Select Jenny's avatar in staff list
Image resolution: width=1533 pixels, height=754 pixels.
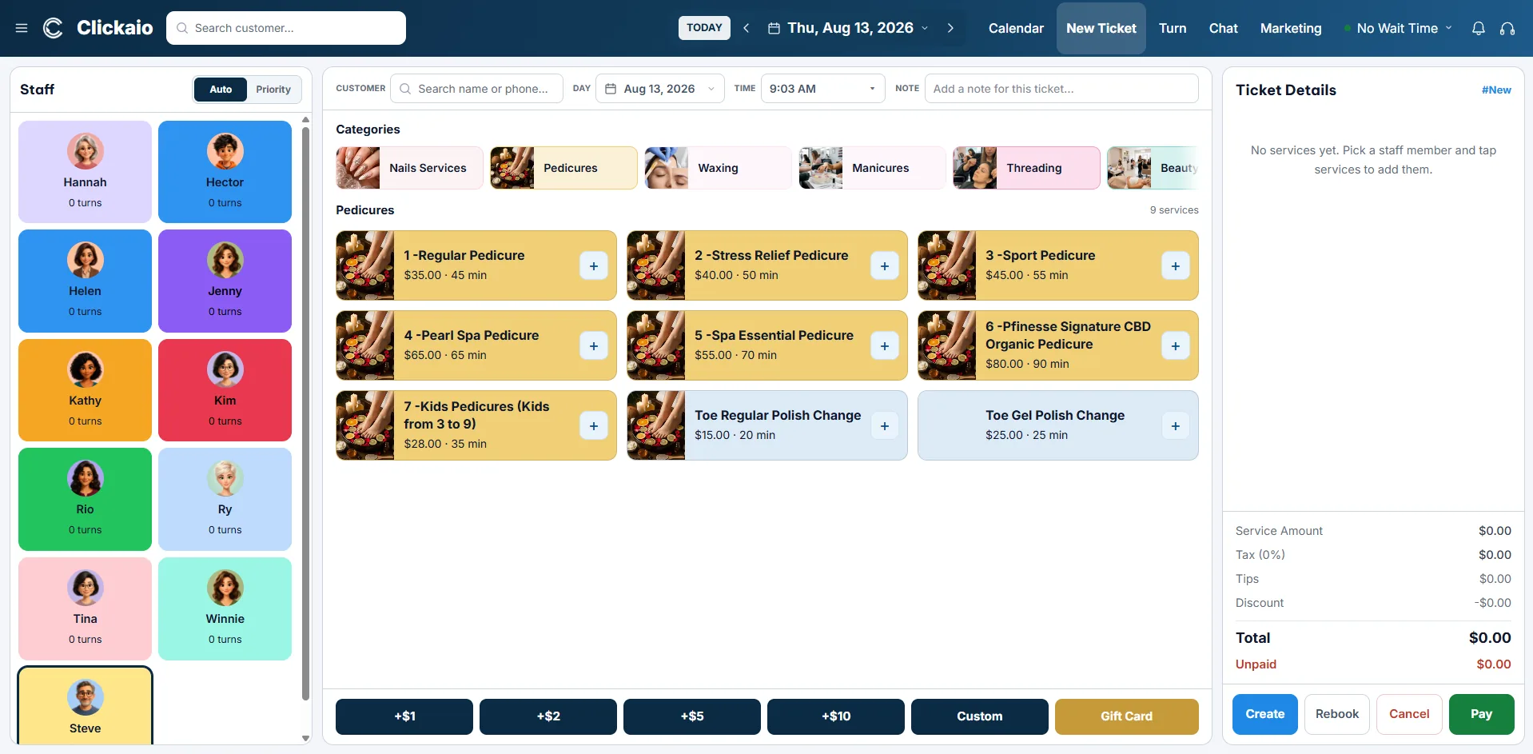click(x=225, y=260)
